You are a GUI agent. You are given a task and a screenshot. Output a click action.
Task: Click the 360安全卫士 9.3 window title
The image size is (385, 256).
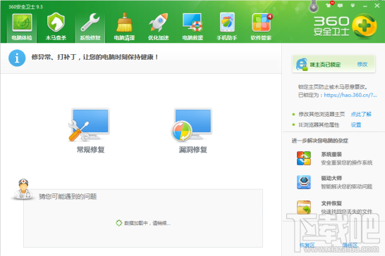click(26, 7)
